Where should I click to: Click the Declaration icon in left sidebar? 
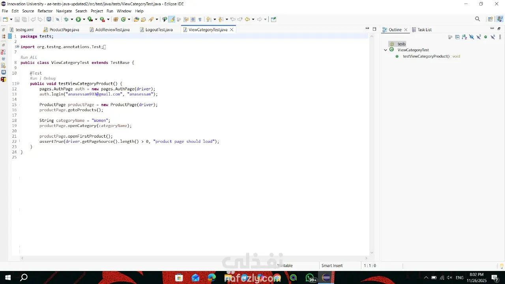[x=4, y=66]
